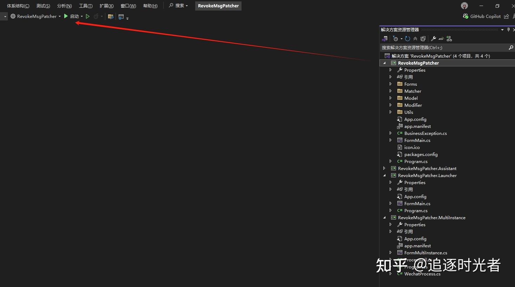Click GitHub Copilot label in top right
Image resolution: width=515 pixels, height=287 pixels.
(486, 16)
